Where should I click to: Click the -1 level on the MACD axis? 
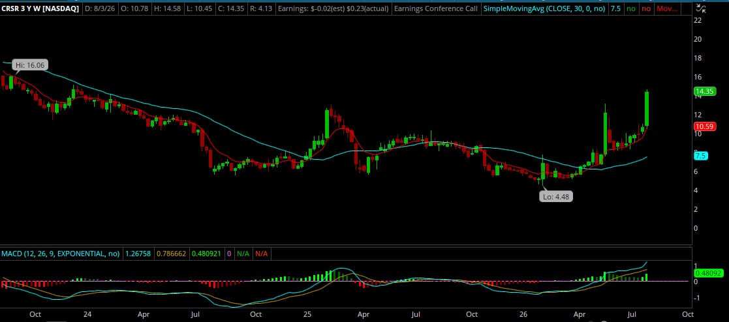pyautogui.click(x=696, y=298)
